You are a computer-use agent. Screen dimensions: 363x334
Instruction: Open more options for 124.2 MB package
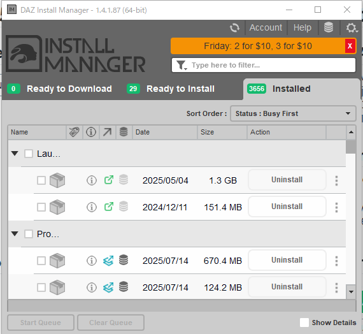click(x=336, y=287)
